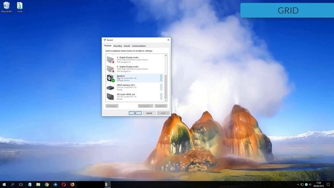This screenshot has height=188, width=334.
Task: Select the SPDIF Interface device
Action: coord(135,87)
